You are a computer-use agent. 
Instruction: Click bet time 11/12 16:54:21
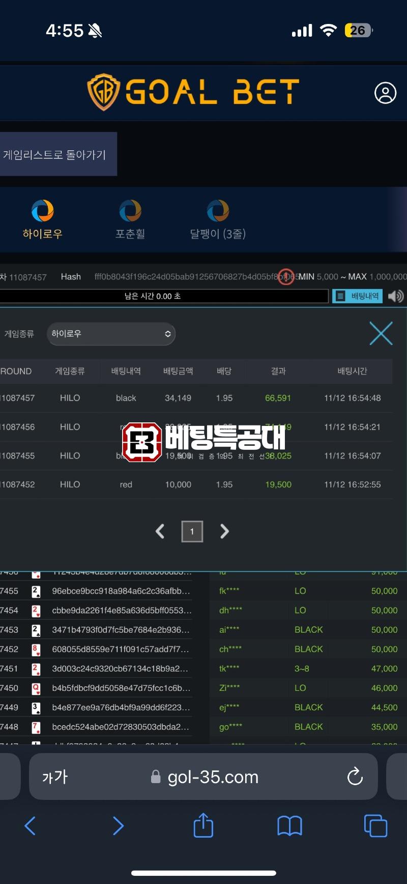pyautogui.click(x=352, y=427)
